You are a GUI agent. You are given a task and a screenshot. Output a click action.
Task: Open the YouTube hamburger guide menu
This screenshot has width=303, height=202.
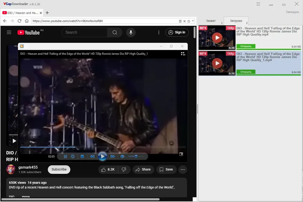[9, 32]
